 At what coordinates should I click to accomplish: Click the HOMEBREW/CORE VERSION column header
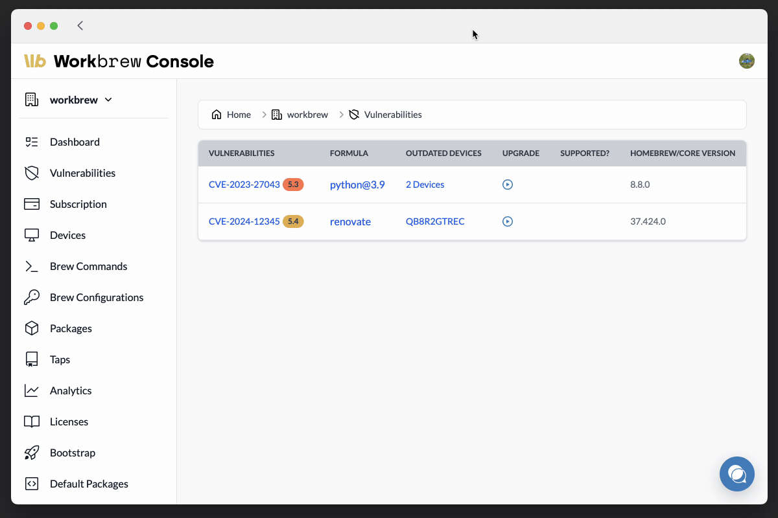point(683,153)
